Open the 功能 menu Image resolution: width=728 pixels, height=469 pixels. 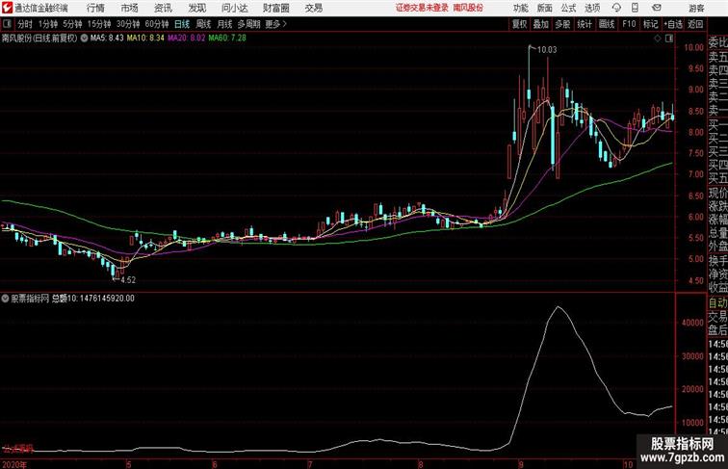coord(521,8)
